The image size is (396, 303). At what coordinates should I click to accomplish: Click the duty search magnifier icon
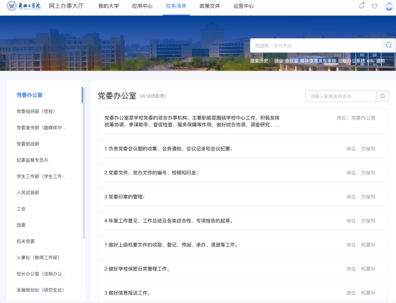(383, 96)
